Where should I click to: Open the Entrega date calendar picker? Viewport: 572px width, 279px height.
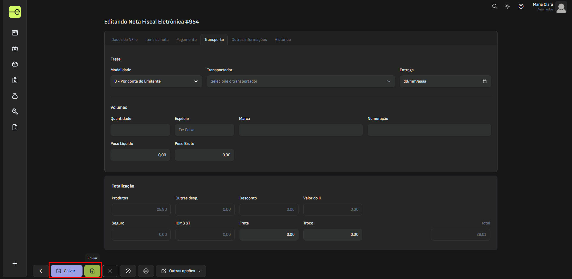click(x=484, y=81)
